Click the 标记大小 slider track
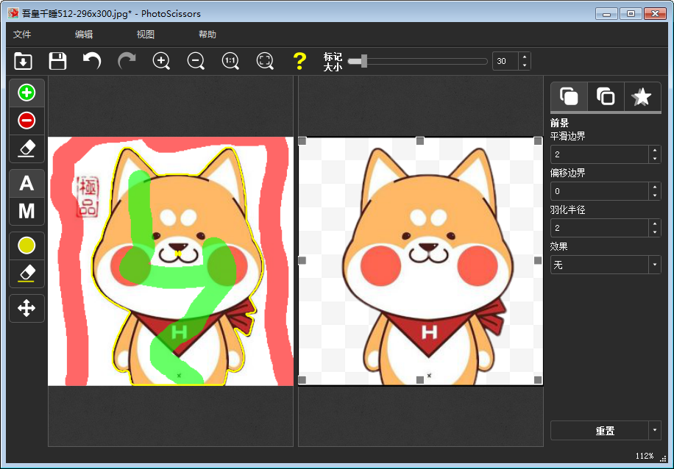 click(427, 61)
